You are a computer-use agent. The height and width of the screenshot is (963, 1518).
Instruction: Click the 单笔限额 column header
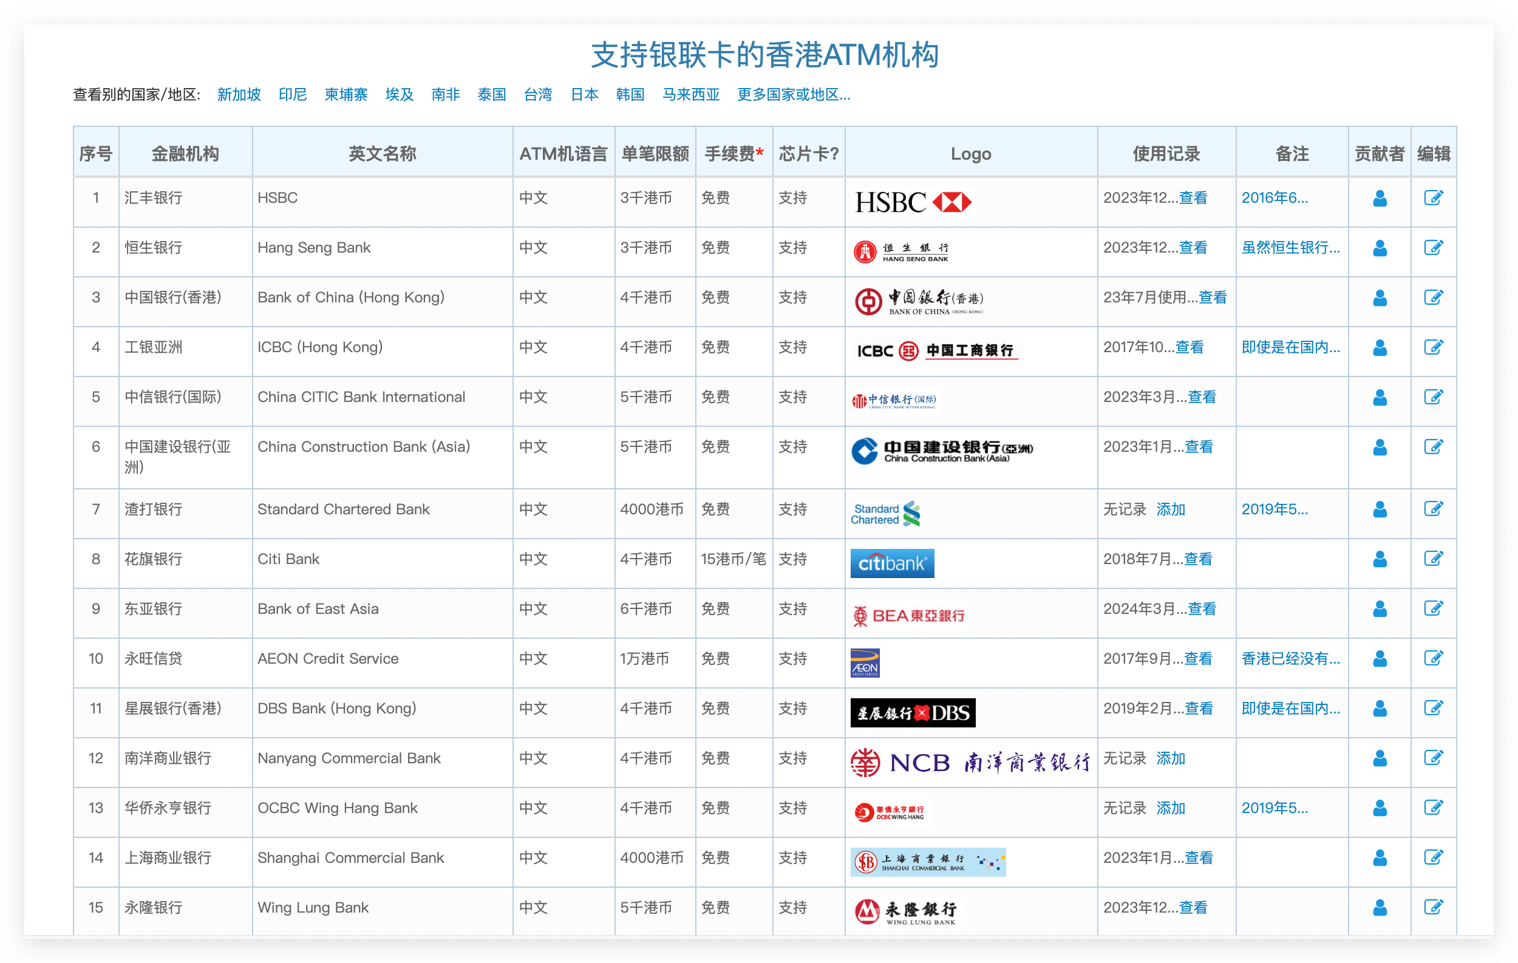point(655,153)
